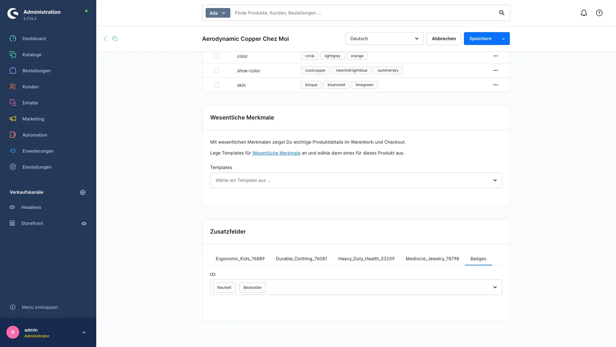Image resolution: width=616 pixels, height=347 pixels.
Task: Open Automation flow icon
Action: (x=13, y=135)
